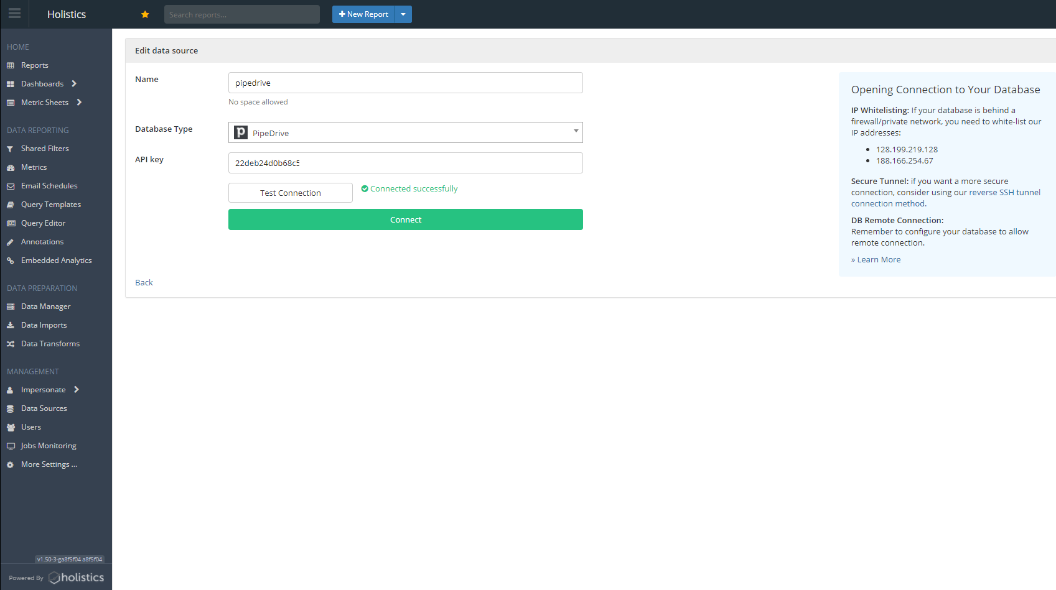Click the Back link
1056x590 pixels.
144,282
